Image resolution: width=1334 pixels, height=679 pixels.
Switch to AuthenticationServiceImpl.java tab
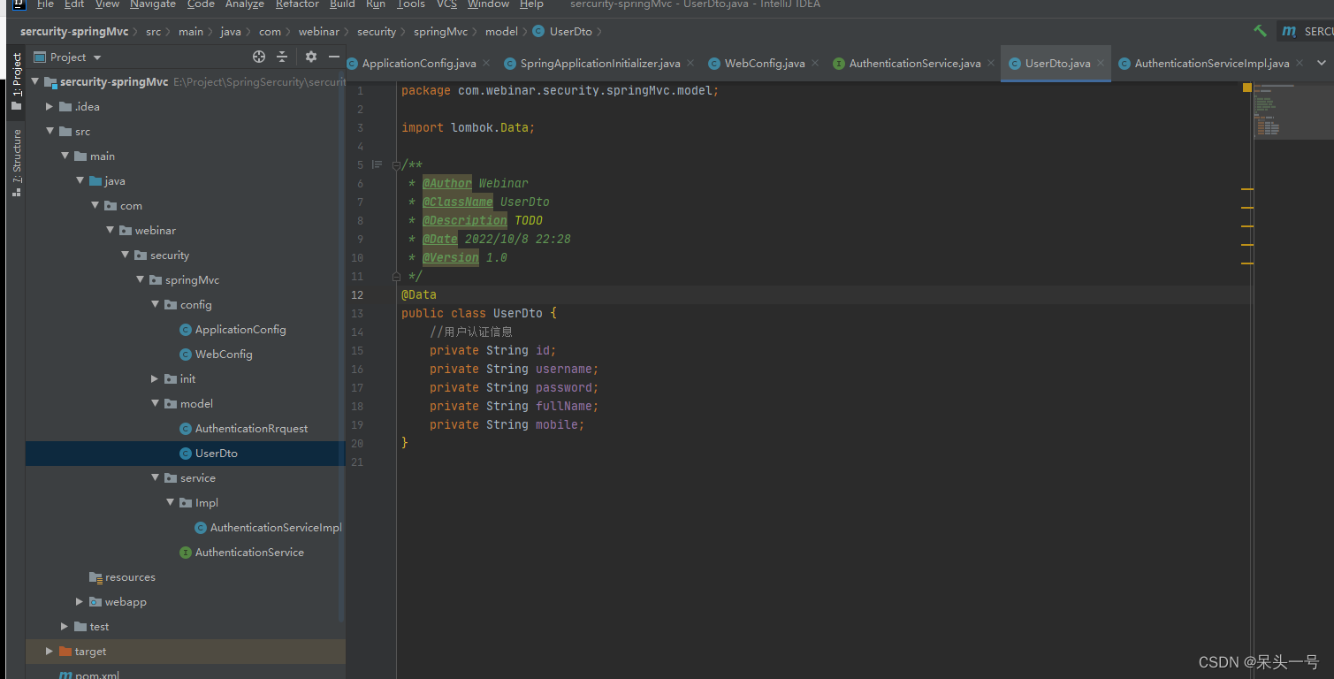click(x=1212, y=64)
